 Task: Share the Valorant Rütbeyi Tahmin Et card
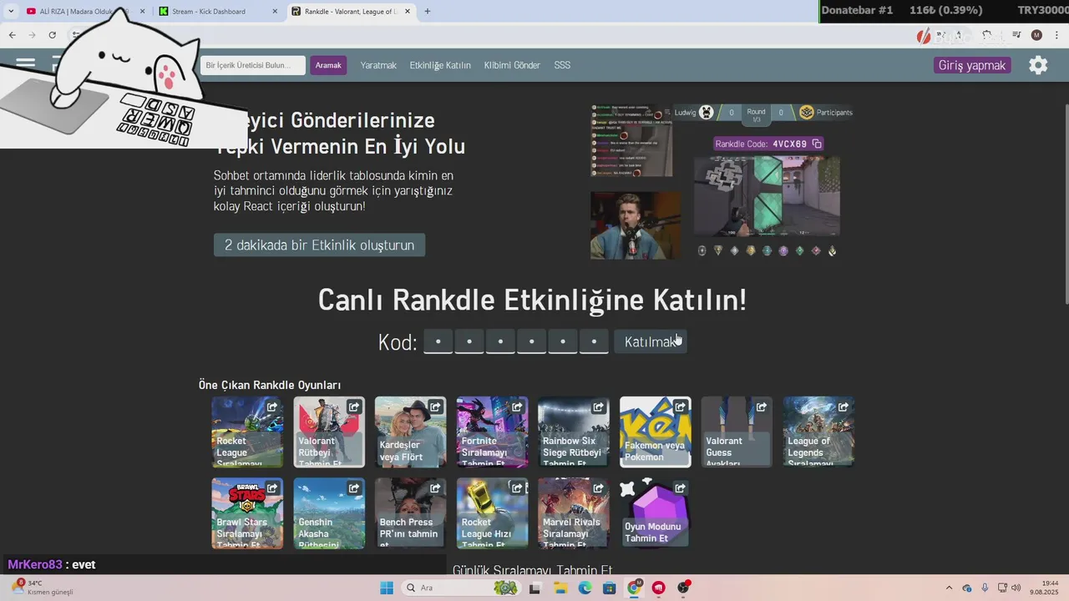(354, 407)
